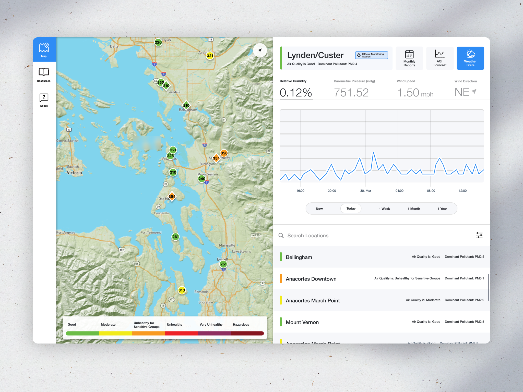Viewport: 523px width, 392px height.
Task: Select yellow marker 321 near Abbotsford
Action: [210, 56]
